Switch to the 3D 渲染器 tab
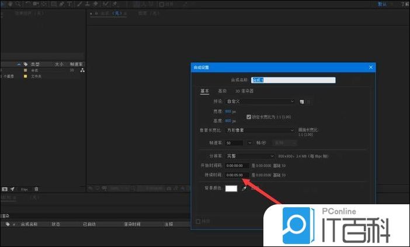 [244, 91]
